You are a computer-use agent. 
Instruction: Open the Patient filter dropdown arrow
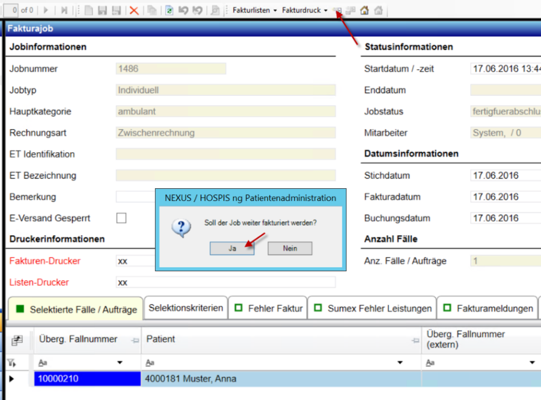tap(400, 363)
